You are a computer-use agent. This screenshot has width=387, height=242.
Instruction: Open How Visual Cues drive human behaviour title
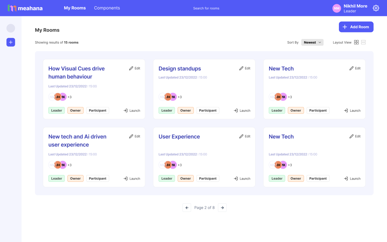(x=77, y=72)
